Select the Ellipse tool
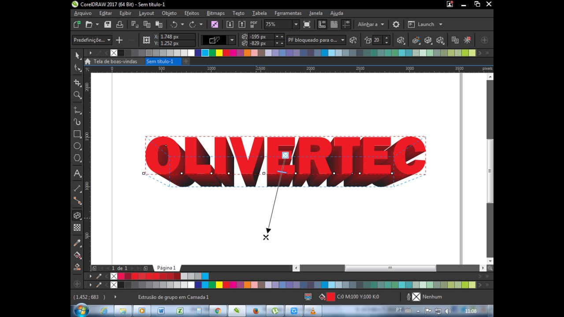The width and height of the screenshot is (564, 317). (78, 146)
